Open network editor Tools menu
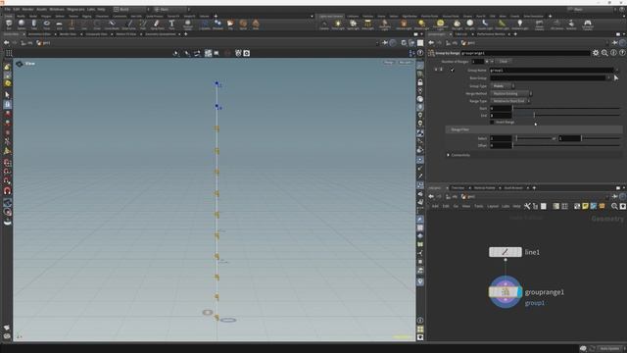The image size is (627, 353). point(479,206)
